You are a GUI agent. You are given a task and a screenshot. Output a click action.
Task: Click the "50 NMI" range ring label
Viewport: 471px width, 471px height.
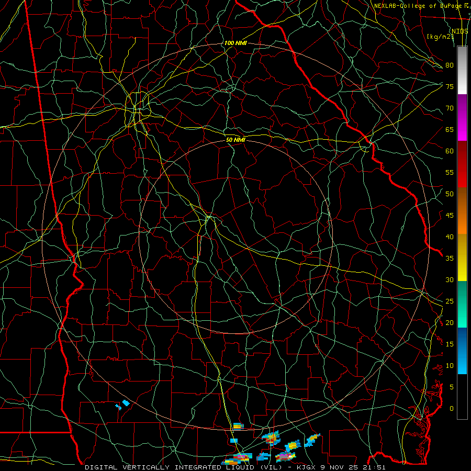click(235, 140)
